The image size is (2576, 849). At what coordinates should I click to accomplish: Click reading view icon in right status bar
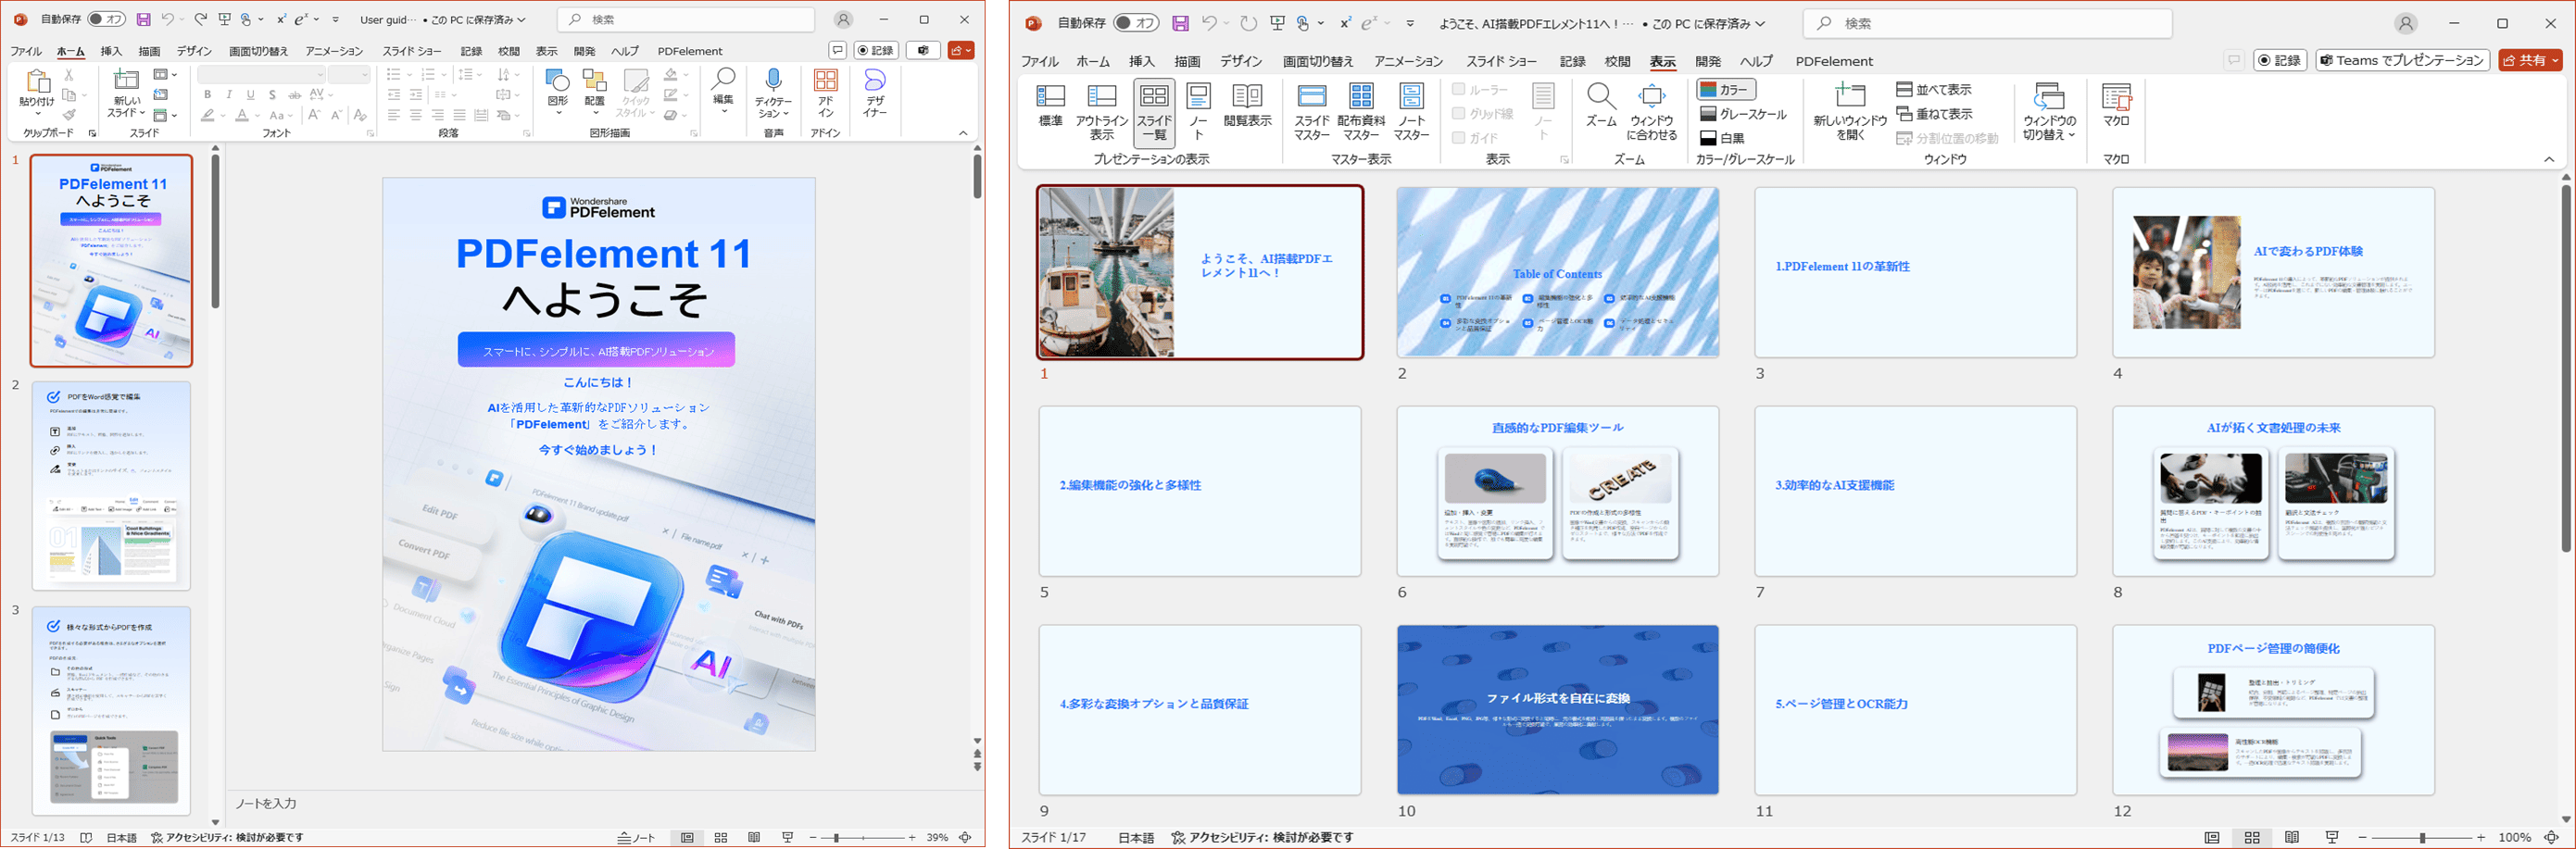pos(2292,837)
